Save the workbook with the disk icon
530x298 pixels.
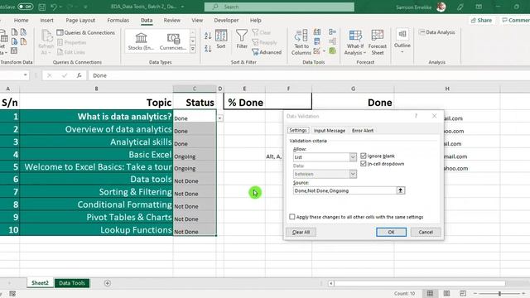[42, 7]
